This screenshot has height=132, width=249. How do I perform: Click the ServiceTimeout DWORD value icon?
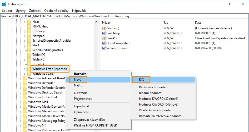pyautogui.click(x=104, y=48)
